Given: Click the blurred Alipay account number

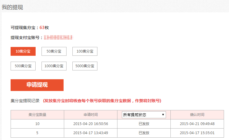Looking at the screenshot, I should (x=58, y=38).
